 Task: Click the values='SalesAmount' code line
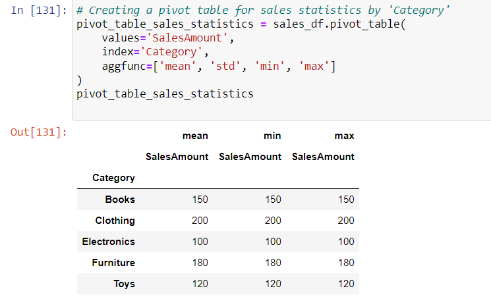(x=168, y=38)
